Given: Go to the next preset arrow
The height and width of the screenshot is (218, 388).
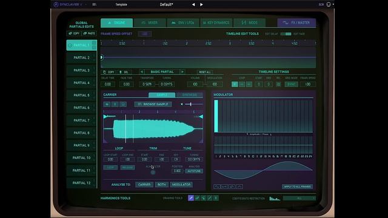Looking at the screenshot, I should [201, 4].
